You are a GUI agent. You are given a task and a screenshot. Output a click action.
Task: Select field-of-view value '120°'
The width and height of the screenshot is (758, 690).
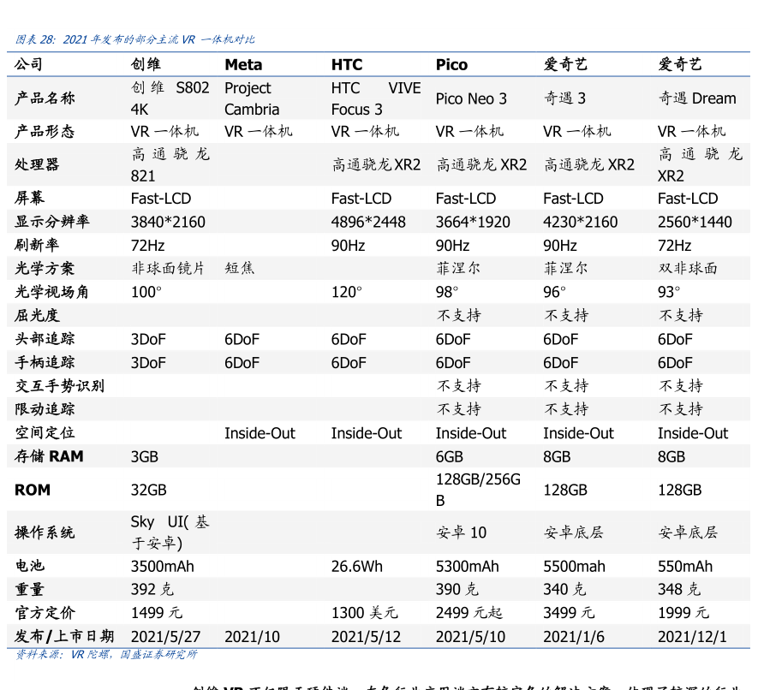click(x=347, y=292)
